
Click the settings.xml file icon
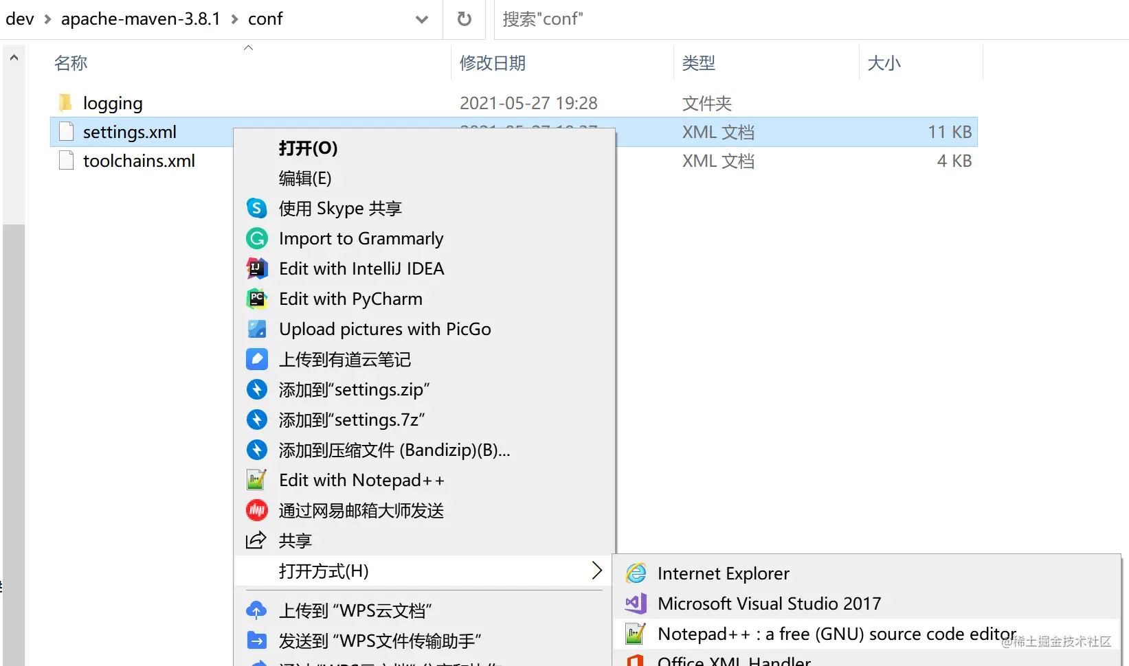[x=66, y=132]
